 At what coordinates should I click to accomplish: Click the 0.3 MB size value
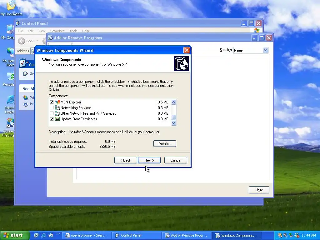(163, 108)
